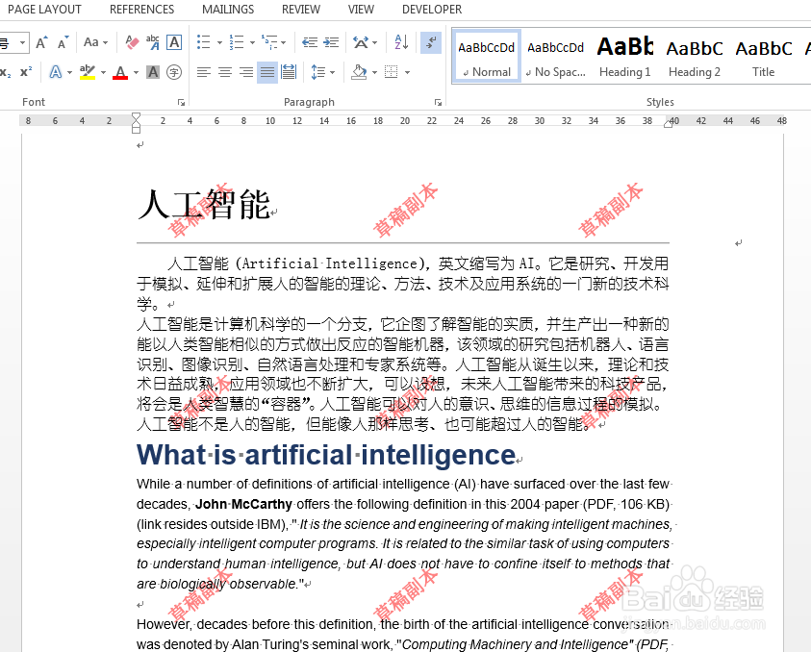Apply the Normal style

pos(486,57)
